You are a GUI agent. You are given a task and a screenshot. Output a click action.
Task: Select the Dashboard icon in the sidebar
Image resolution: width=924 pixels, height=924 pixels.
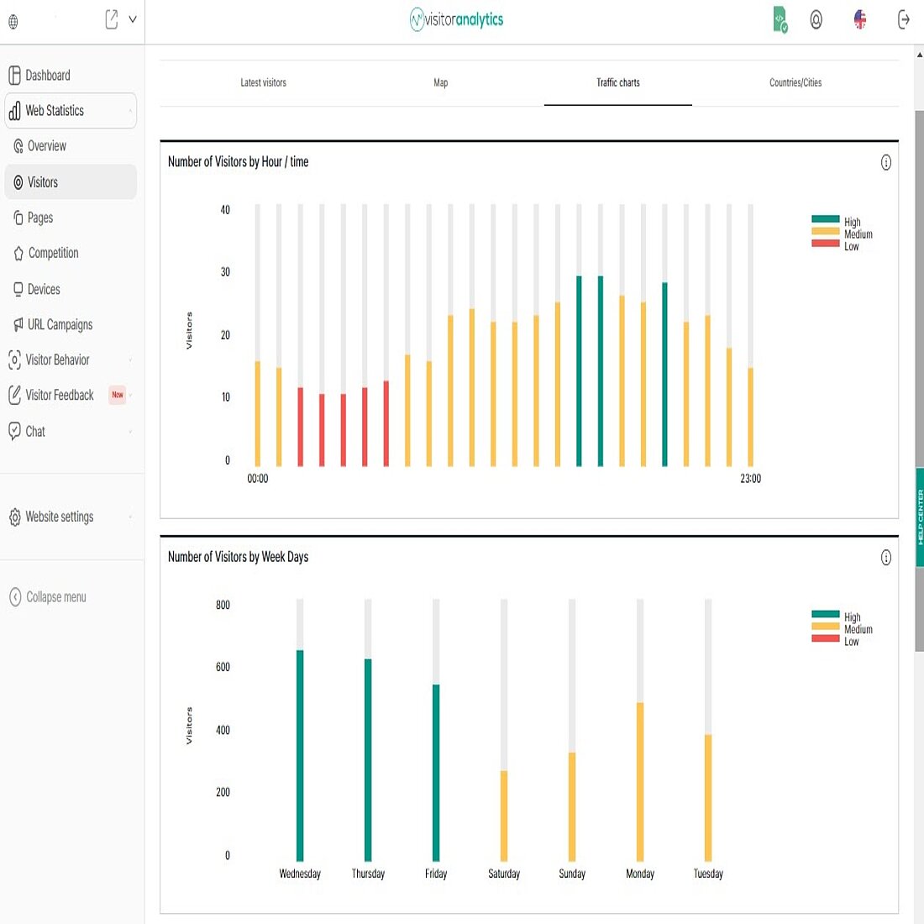pos(15,75)
